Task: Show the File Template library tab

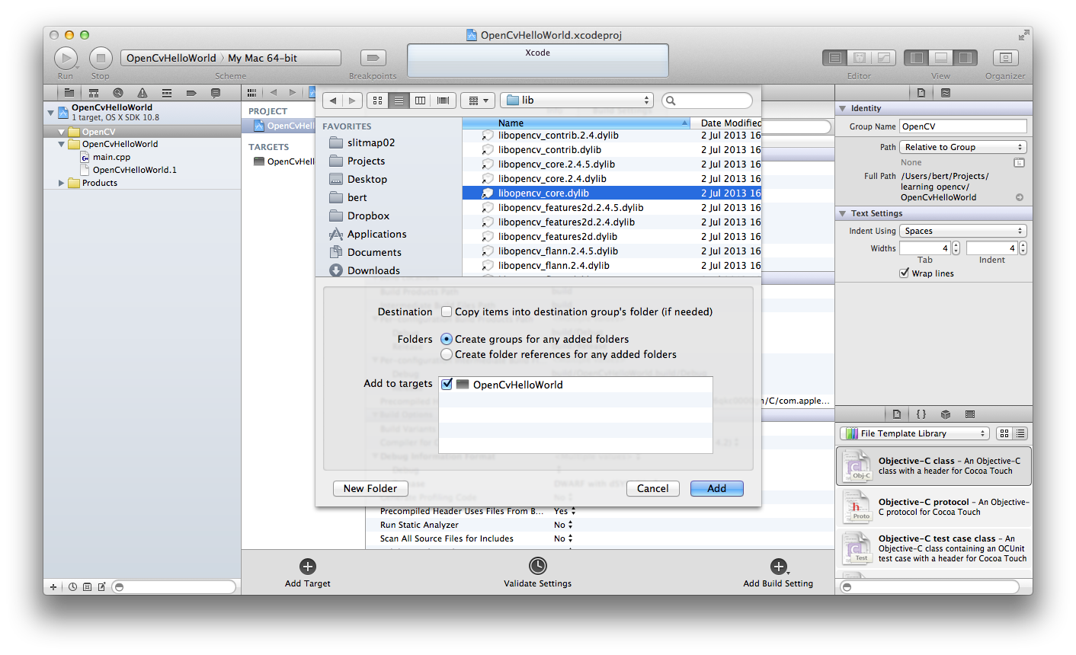Action: point(897,414)
